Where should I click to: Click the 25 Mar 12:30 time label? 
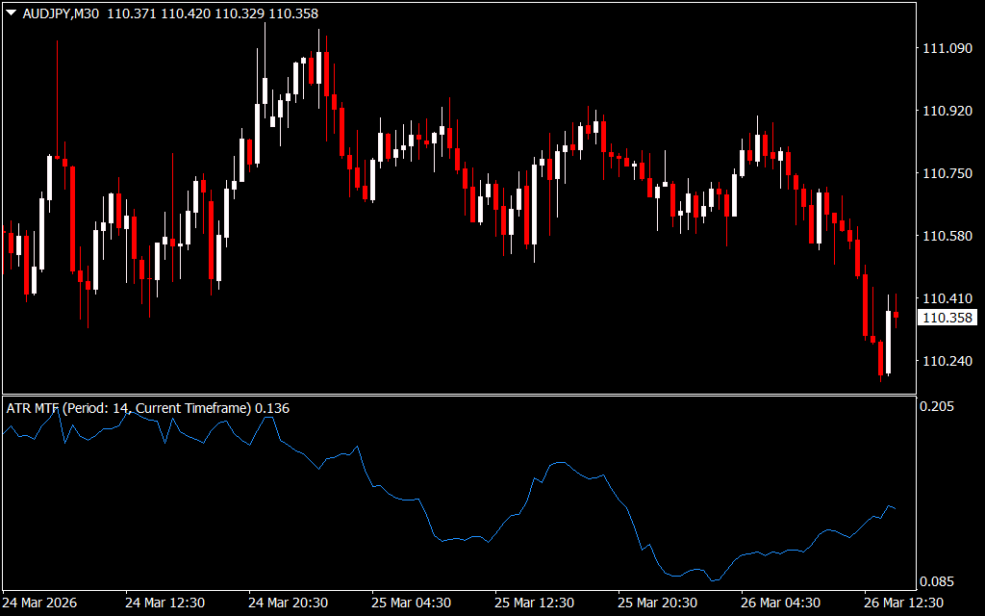534,603
